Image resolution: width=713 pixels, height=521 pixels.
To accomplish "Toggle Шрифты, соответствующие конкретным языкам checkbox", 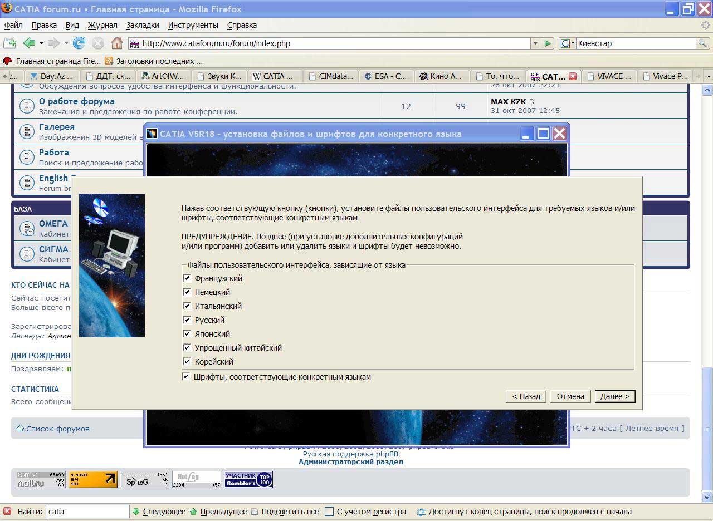I will [186, 377].
